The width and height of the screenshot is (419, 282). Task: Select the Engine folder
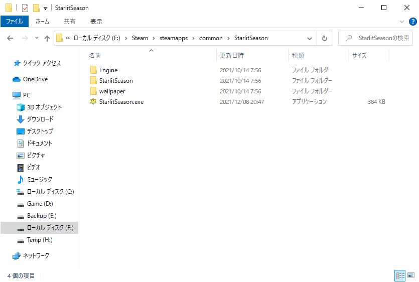(x=108, y=70)
